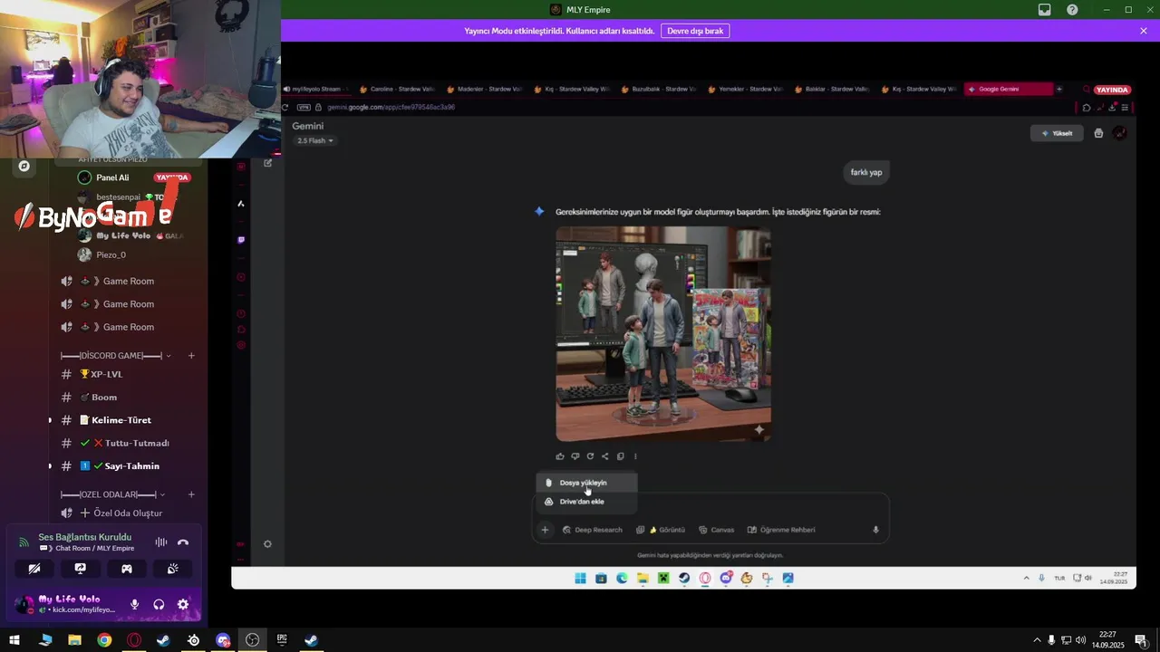Regenerate the Gemini response

(x=590, y=456)
